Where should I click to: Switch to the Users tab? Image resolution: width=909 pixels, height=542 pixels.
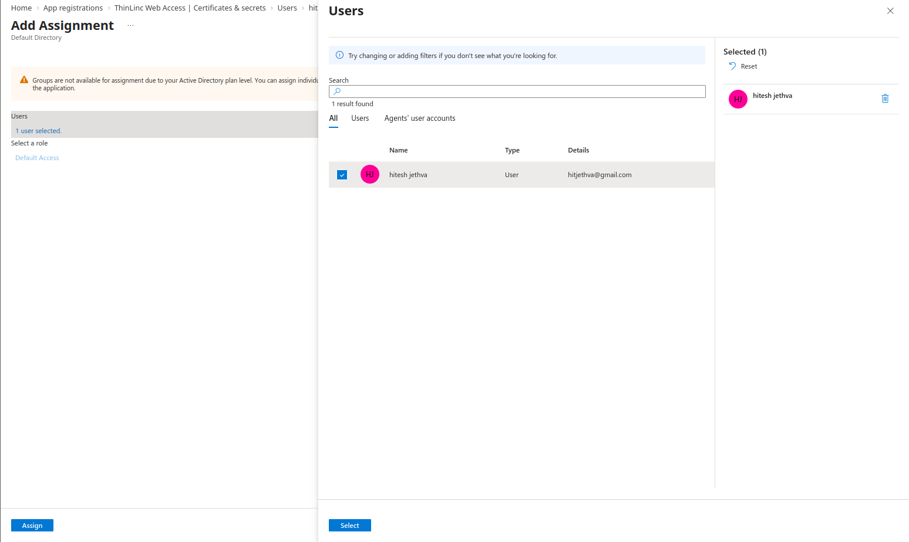(360, 118)
